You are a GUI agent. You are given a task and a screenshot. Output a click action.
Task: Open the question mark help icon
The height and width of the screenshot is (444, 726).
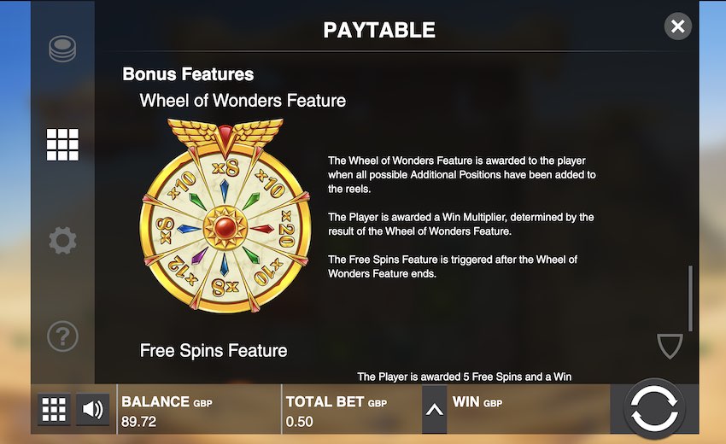coord(62,336)
